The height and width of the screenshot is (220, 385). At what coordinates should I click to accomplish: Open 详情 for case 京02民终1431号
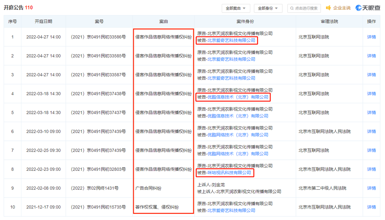point(371,188)
